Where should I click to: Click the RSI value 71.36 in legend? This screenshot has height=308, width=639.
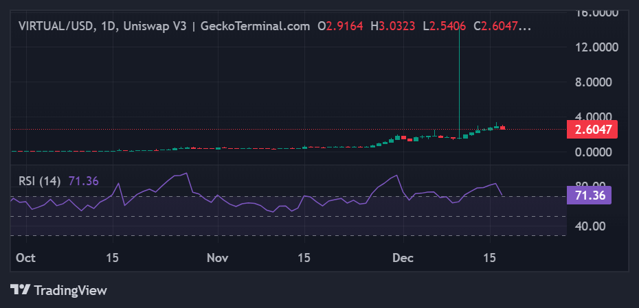click(84, 181)
